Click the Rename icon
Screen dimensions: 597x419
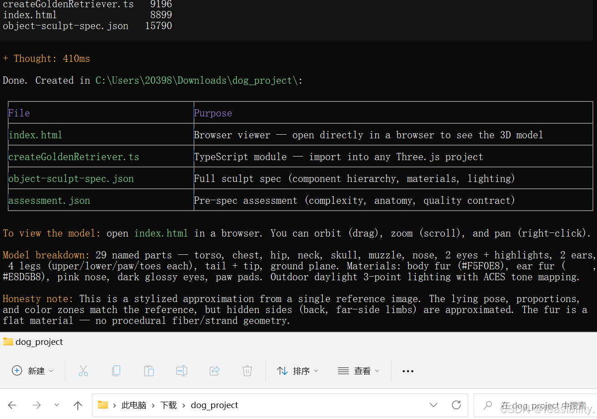coord(182,371)
